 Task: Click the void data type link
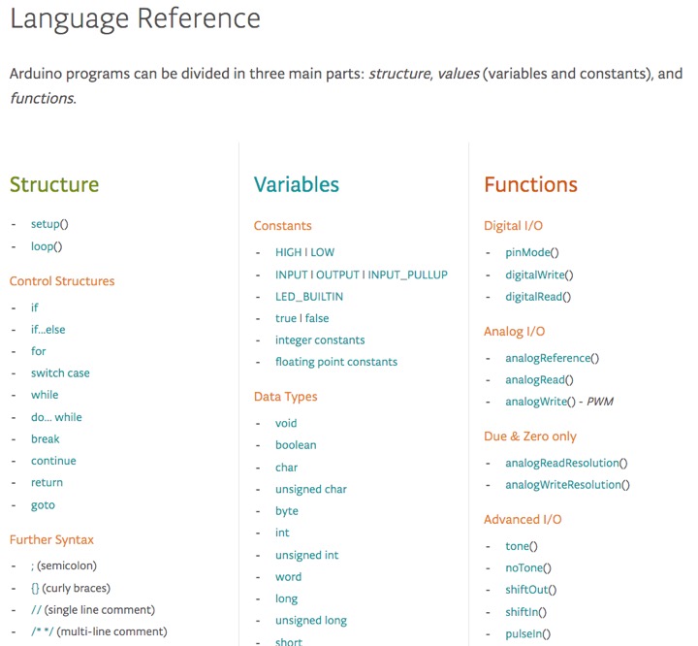coord(286,423)
